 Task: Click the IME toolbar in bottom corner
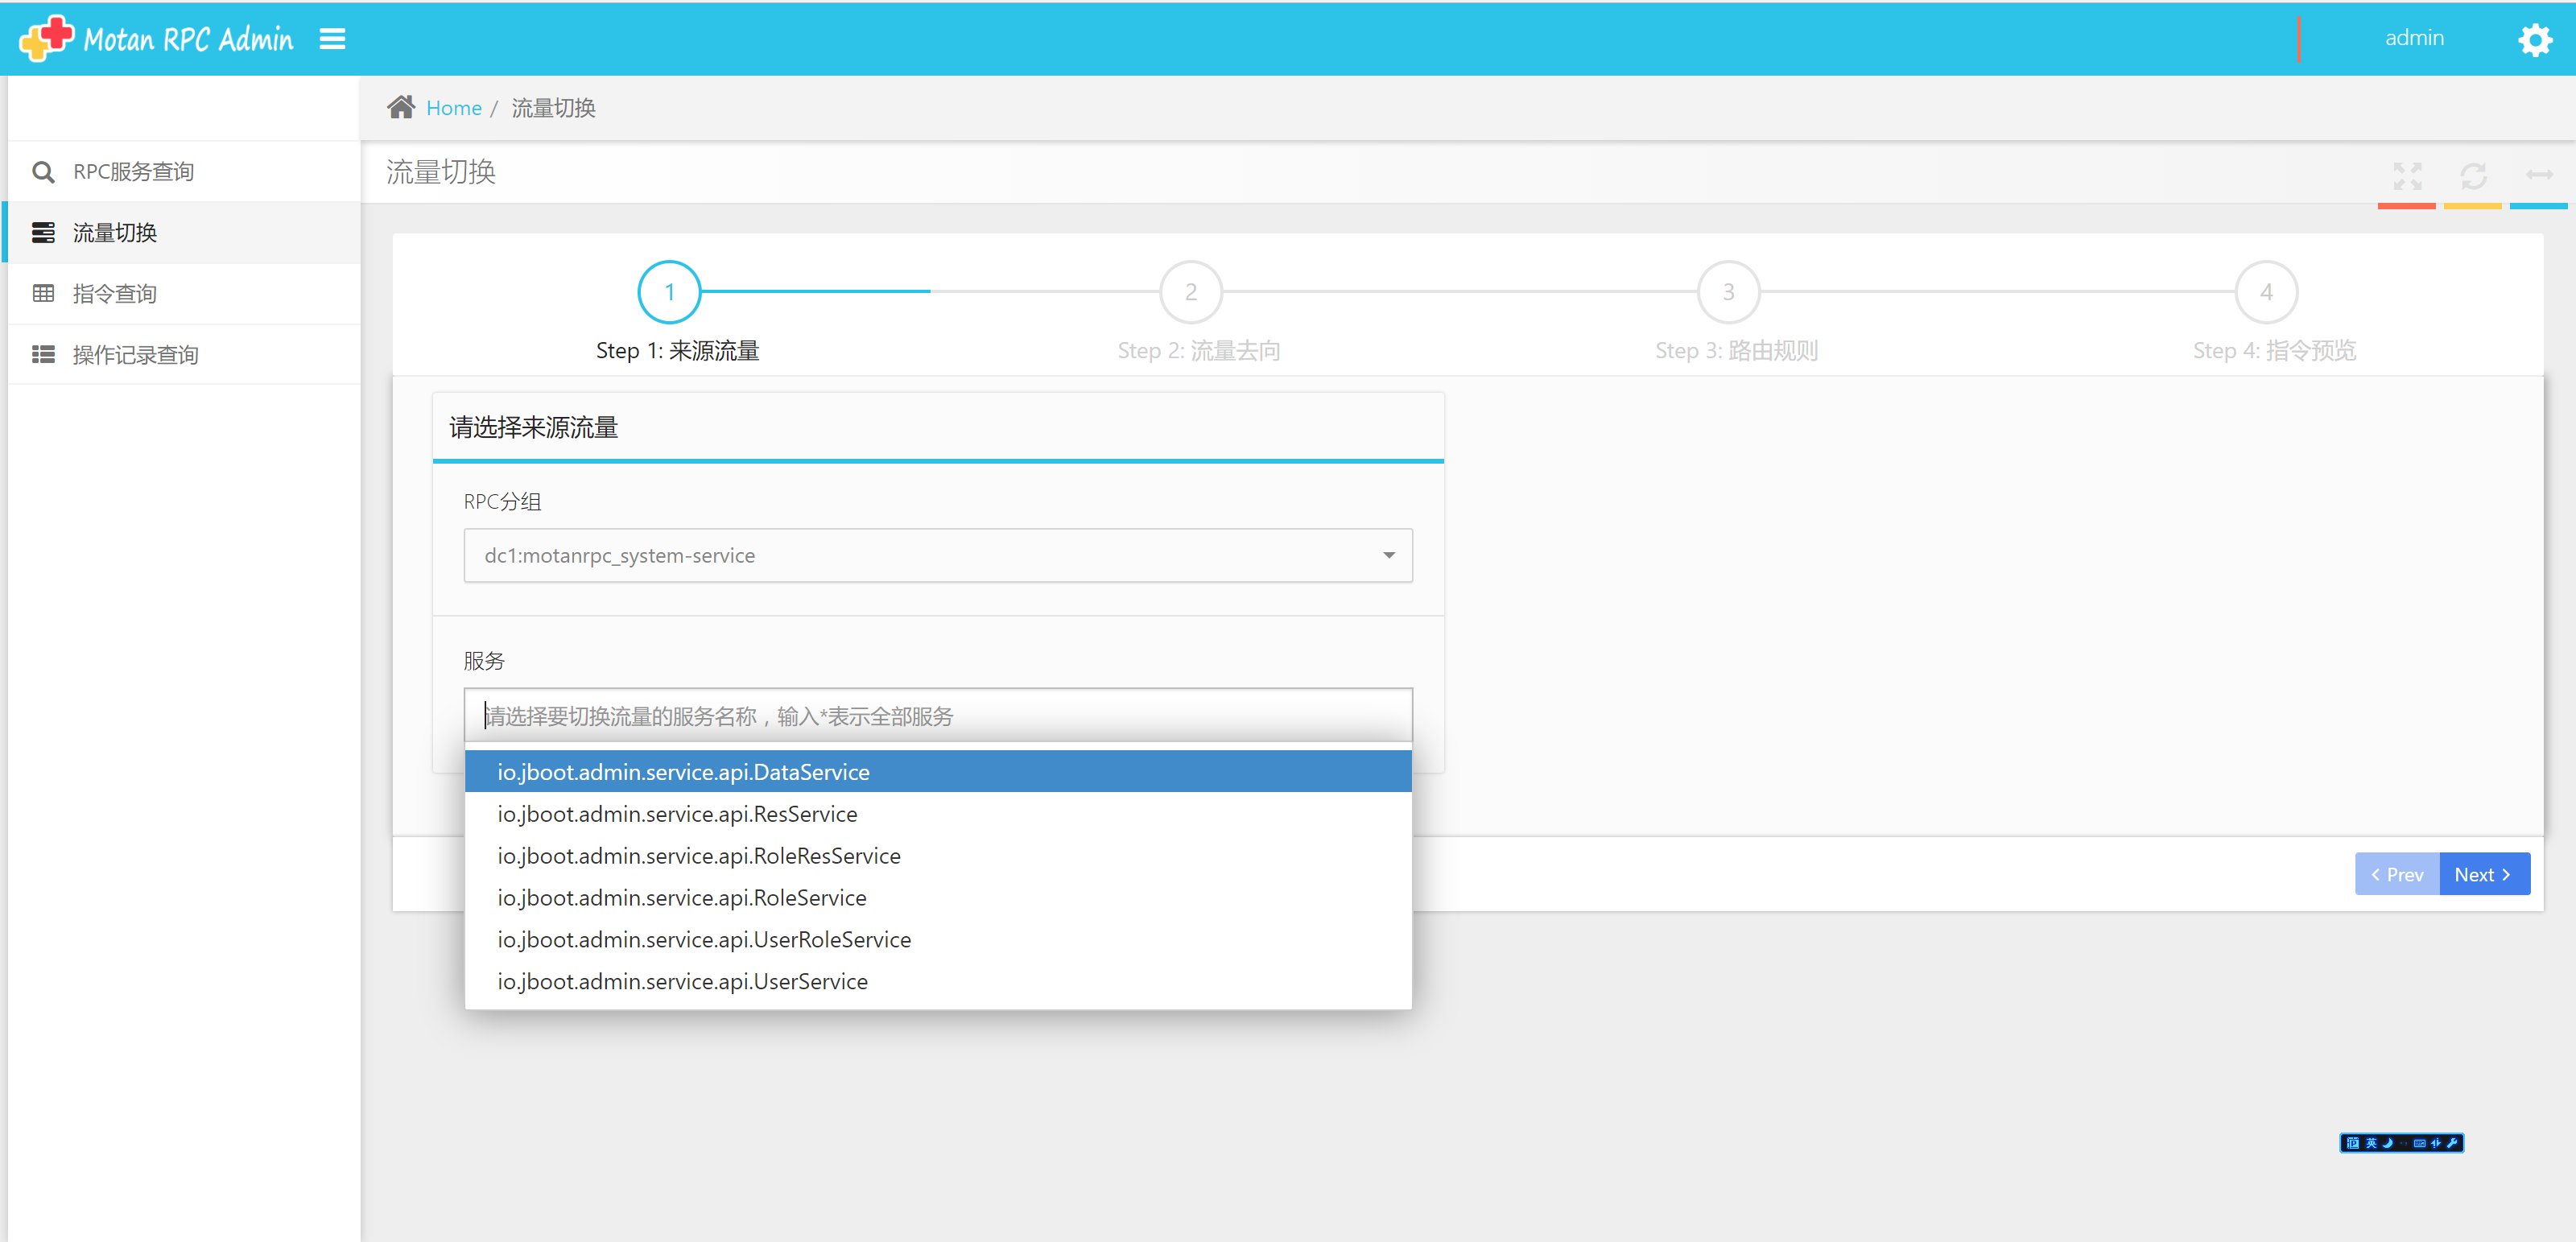click(x=2401, y=1142)
